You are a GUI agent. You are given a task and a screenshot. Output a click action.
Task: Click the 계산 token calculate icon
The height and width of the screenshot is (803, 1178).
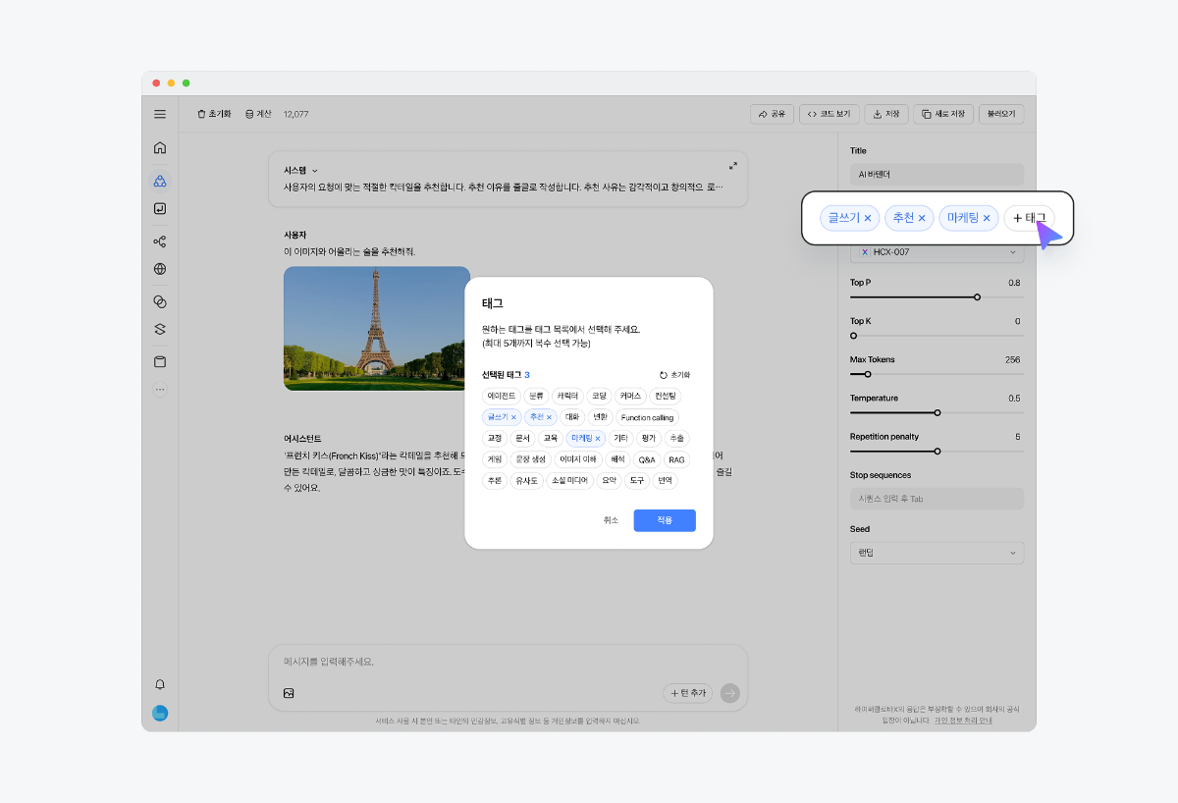258,114
